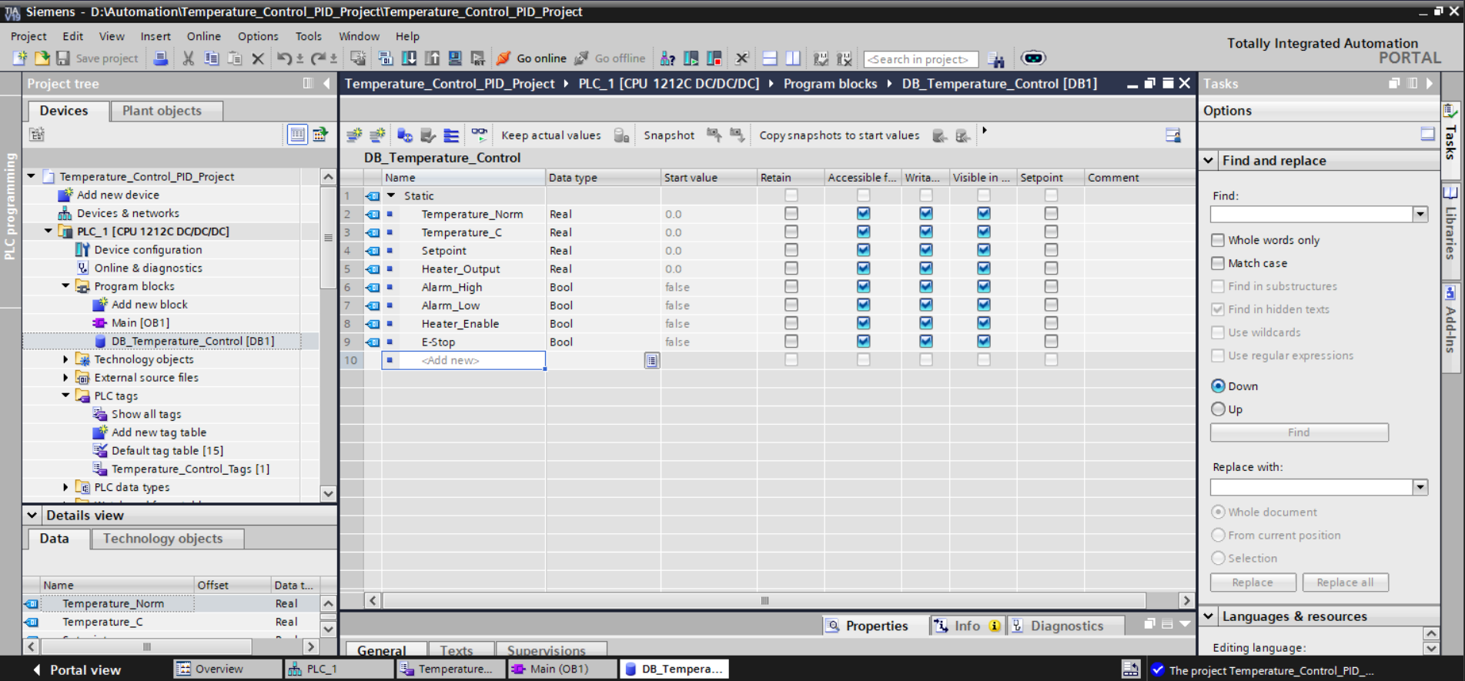Click the Accessible devices icon
This screenshot has width=1465, height=681.
pyautogui.click(x=667, y=58)
